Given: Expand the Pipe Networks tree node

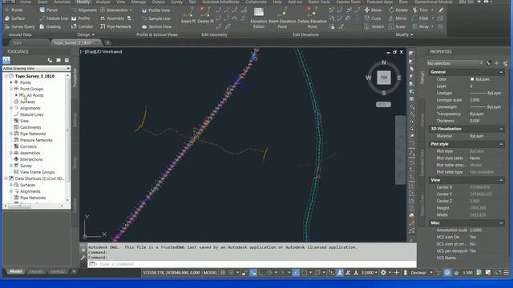Looking at the screenshot, I should [11, 134].
